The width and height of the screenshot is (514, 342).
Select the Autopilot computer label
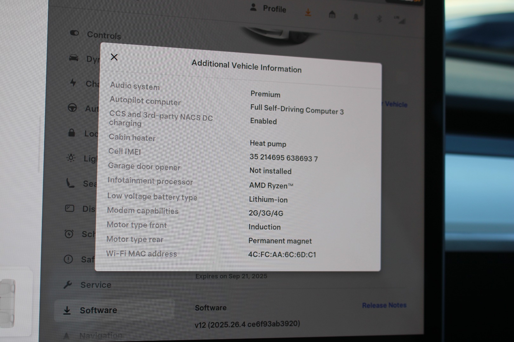coord(145,101)
